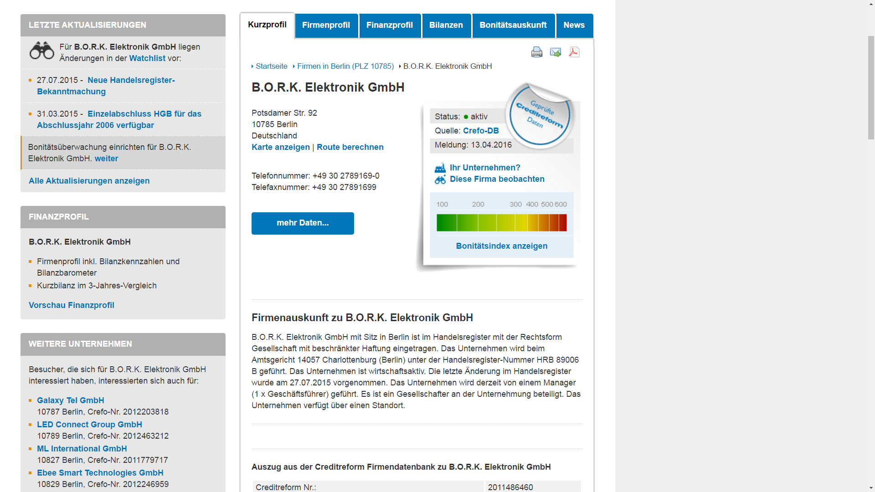Click weiter for Bonitätsüberwachung

[x=106, y=159]
